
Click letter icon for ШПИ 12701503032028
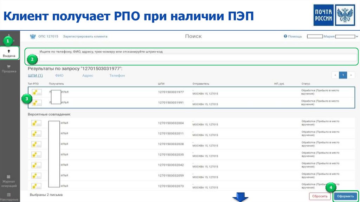pyautogui.click(x=36, y=144)
